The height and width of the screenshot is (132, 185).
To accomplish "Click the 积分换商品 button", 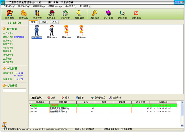I will pos(98,97).
